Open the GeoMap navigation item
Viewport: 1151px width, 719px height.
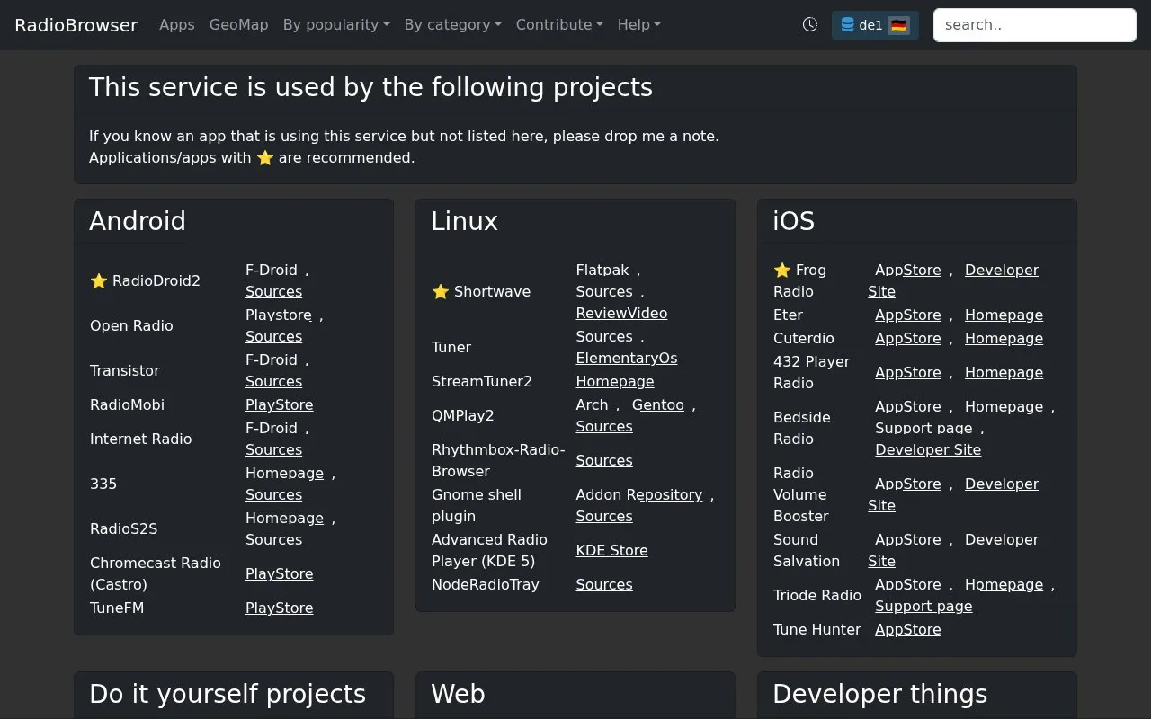pos(239,25)
